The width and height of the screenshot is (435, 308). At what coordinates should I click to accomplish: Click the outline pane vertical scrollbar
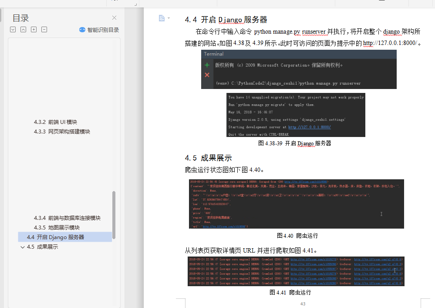[114, 215]
